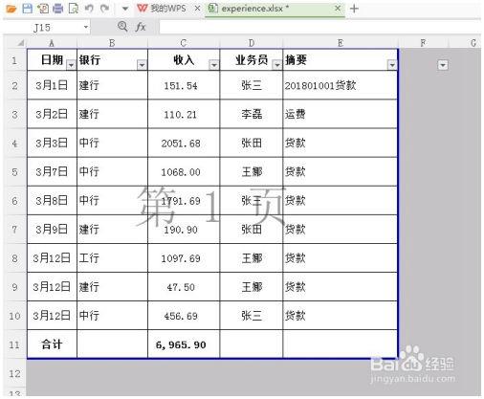
Task: Add a new tab with the plus button
Action: coord(354,9)
